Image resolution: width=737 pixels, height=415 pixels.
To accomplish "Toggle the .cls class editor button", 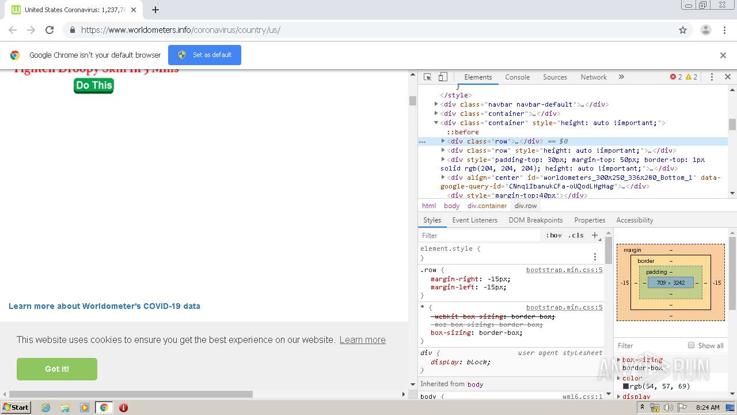I will click(576, 235).
